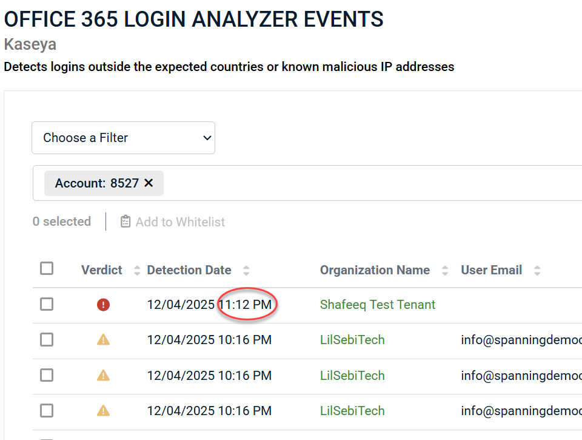Tick the last visible LilSebiTech row checkbox
Viewport: 582px width, 440px height.
47,411
